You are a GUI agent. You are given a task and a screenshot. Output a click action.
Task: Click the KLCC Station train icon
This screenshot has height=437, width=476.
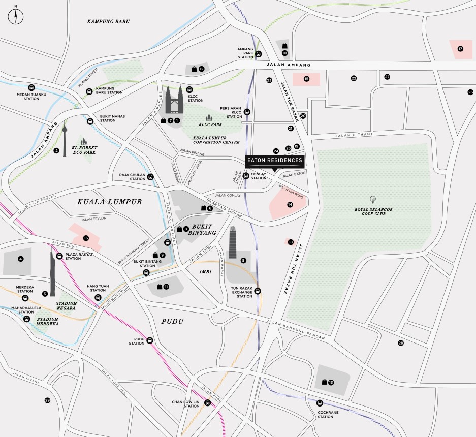pos(189,89)
